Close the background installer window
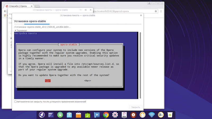The image size is (212, 119). coord(91,10)
